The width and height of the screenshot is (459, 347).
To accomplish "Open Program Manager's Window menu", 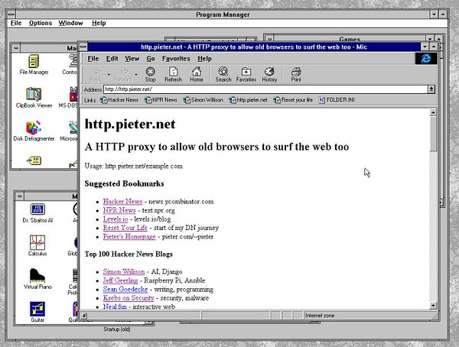I will coord(70,23).
